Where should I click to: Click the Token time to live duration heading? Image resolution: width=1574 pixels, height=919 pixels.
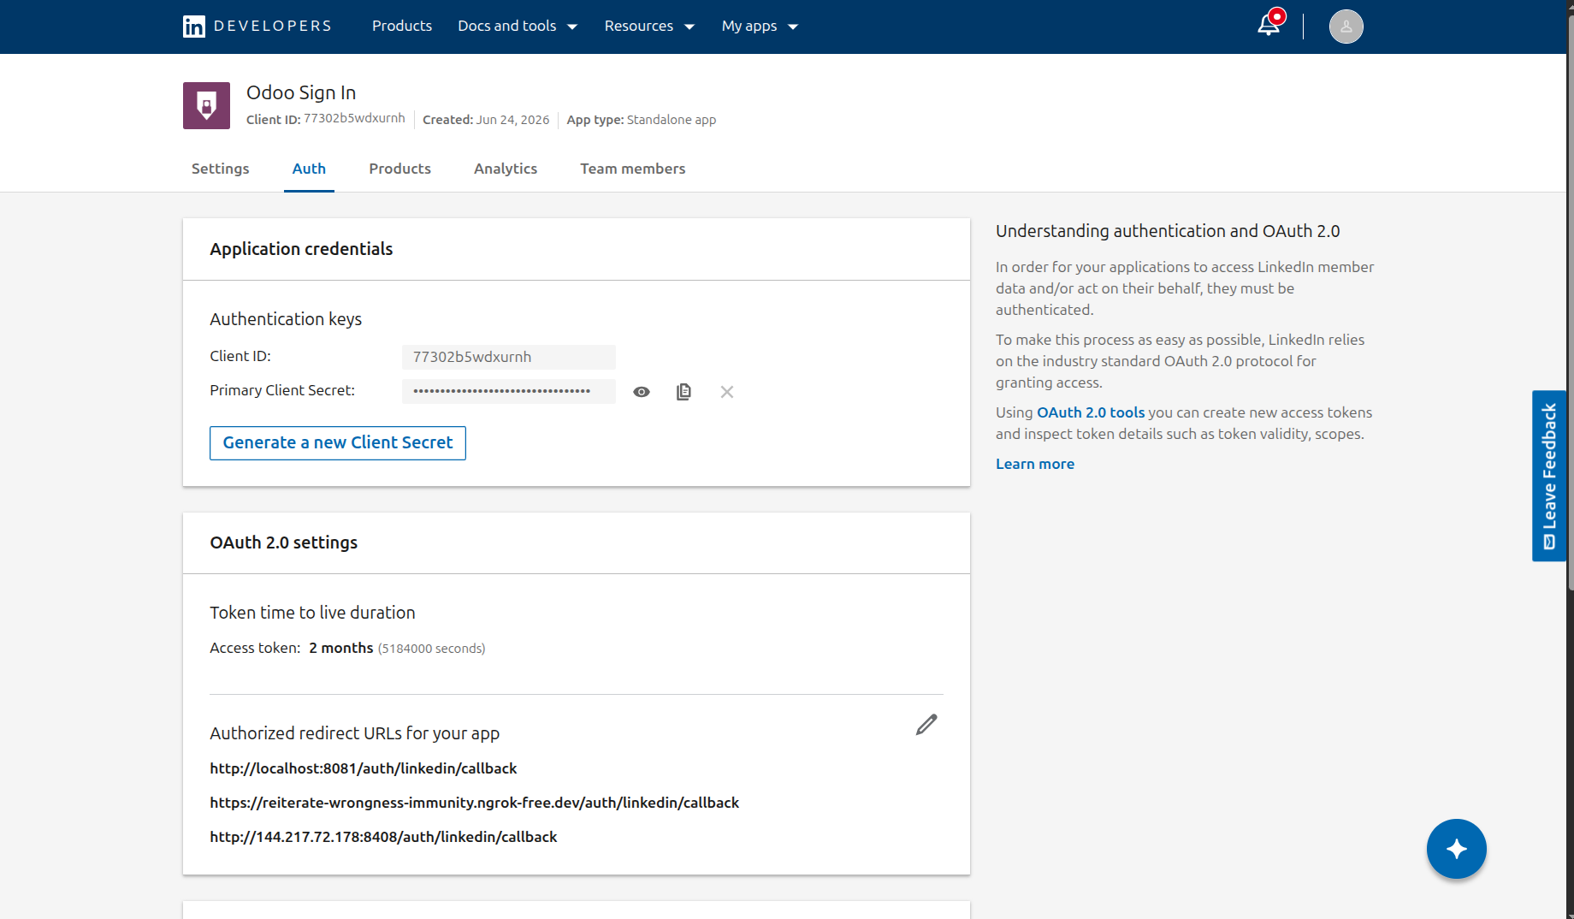[312, 613]
